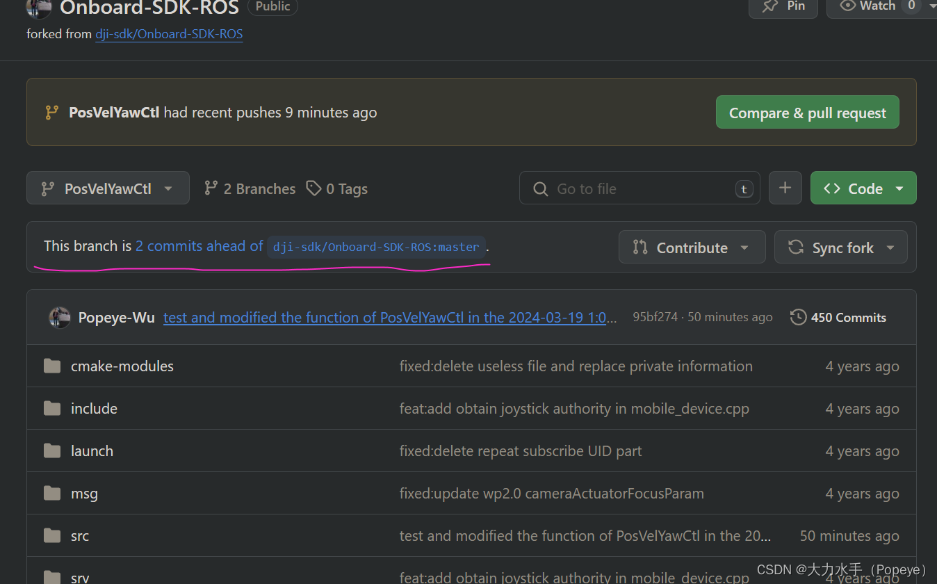The height and width of the screenshot is (584, 937).
Task: Open the launch folder
Action: click(92, 451)
